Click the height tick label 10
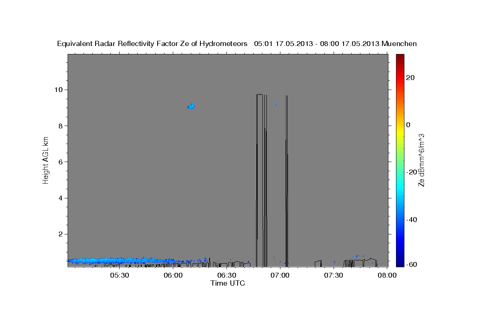480x320 pixels. (58, 90)
